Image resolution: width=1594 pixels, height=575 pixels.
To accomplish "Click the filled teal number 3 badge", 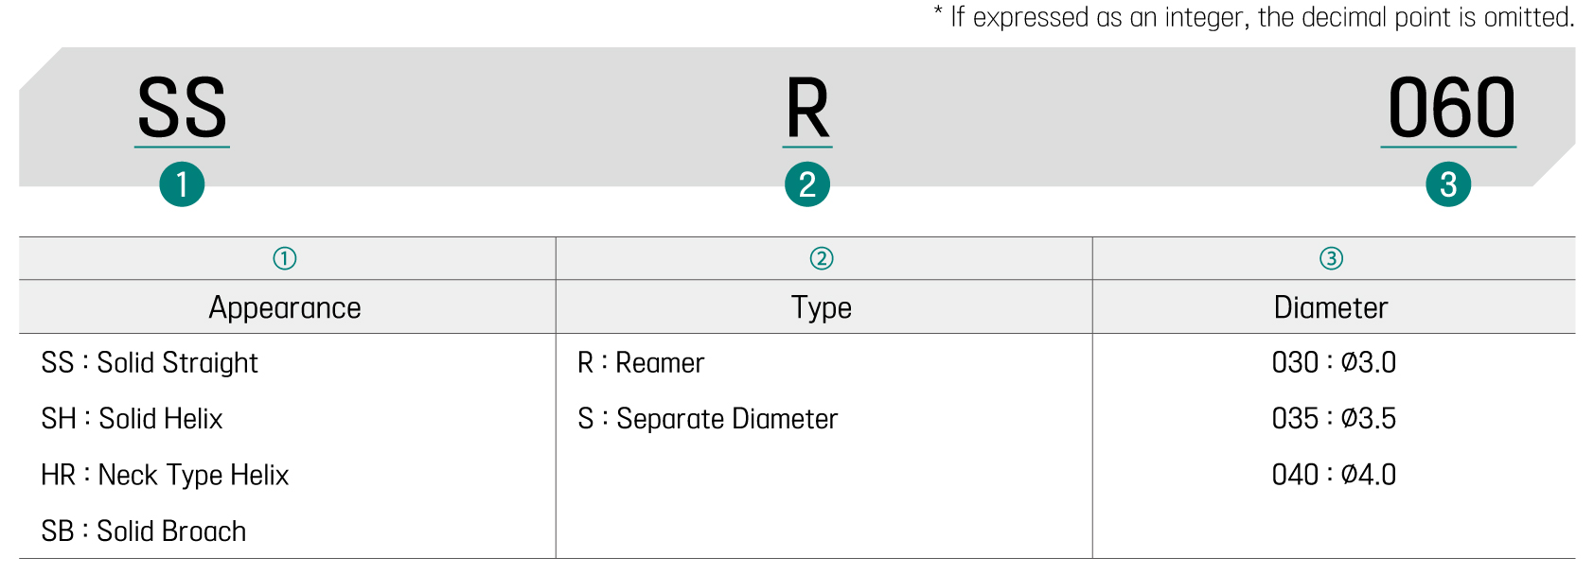I will (x=1448, y=184).
